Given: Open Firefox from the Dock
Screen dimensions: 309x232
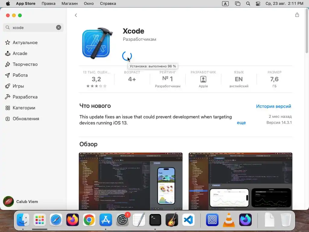Looking at the screenshot, I should coord(72,220).
